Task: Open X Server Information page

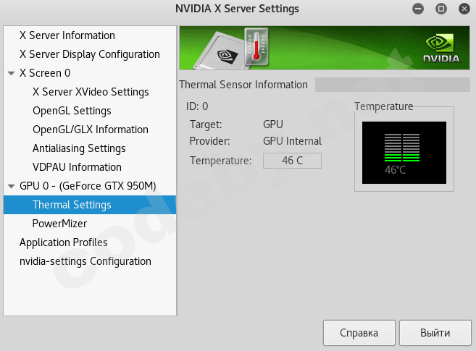Action: tap(67, 35)
